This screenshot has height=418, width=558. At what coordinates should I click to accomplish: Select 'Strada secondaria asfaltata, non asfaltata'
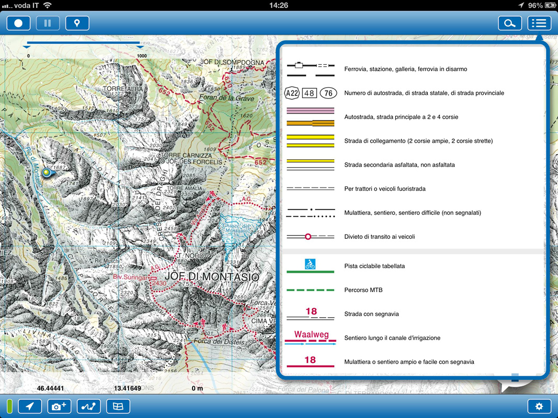pyautogui.click(x=400, y=165)
